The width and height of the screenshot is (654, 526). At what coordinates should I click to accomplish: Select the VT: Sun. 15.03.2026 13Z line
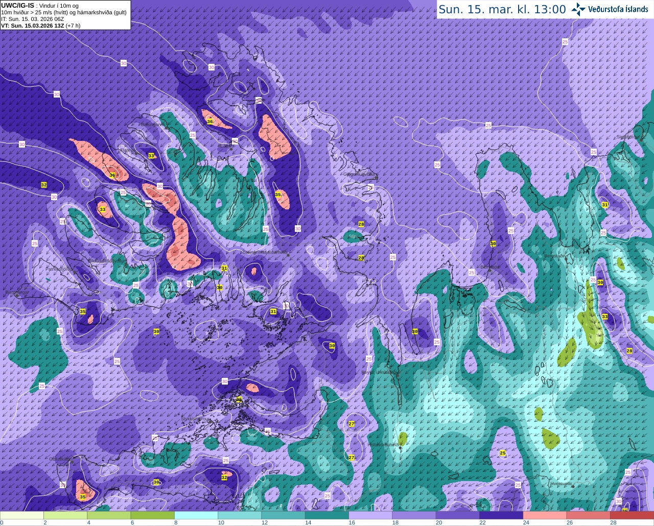(x=41, y=25)
